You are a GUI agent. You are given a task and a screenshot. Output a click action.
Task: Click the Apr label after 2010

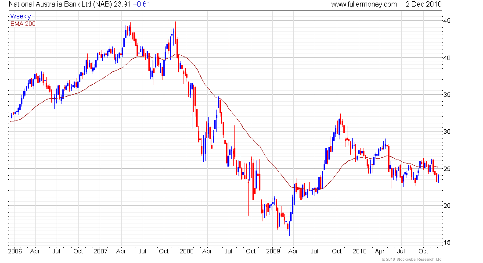tap(380, 252)
